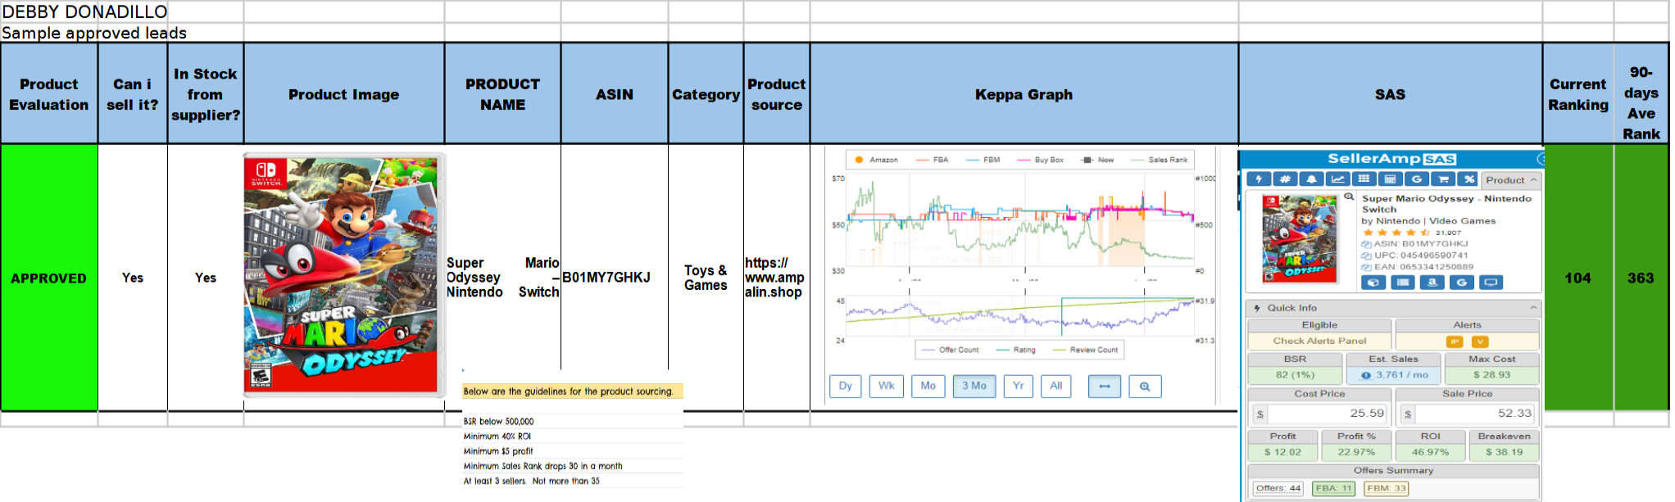Image resolution: width=1675 pixels, height=502 pixels.
Task: Click the grid table icon in SellerAmp toolbar
Action: click(x=1364, y=179)
